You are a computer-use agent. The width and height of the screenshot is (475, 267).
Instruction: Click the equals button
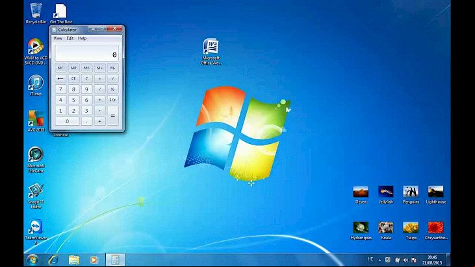(112, 116)
